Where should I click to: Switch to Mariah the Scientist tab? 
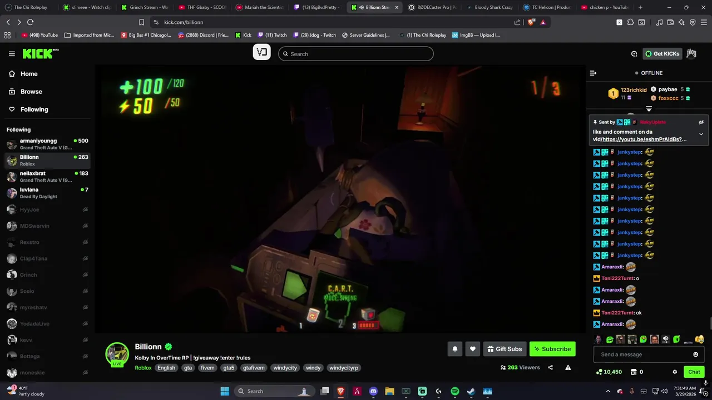click(x=259, y=7)
